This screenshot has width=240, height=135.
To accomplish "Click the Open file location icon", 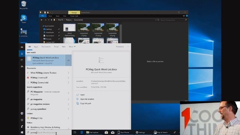I will pos(78,99).
